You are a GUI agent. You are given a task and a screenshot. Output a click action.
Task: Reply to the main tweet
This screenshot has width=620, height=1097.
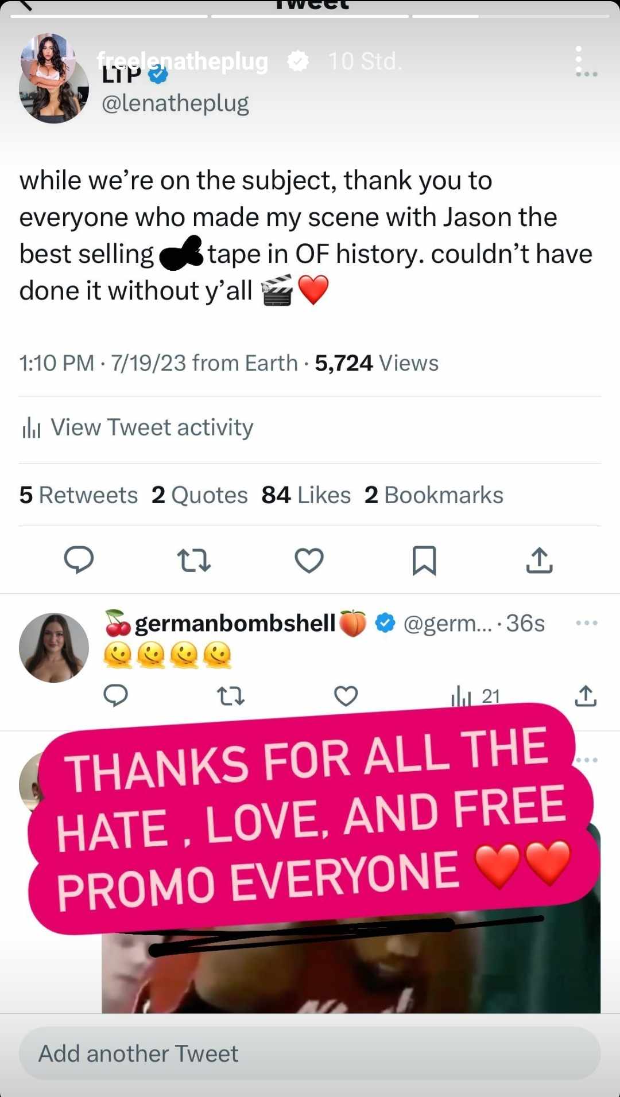tap(79, 560)
